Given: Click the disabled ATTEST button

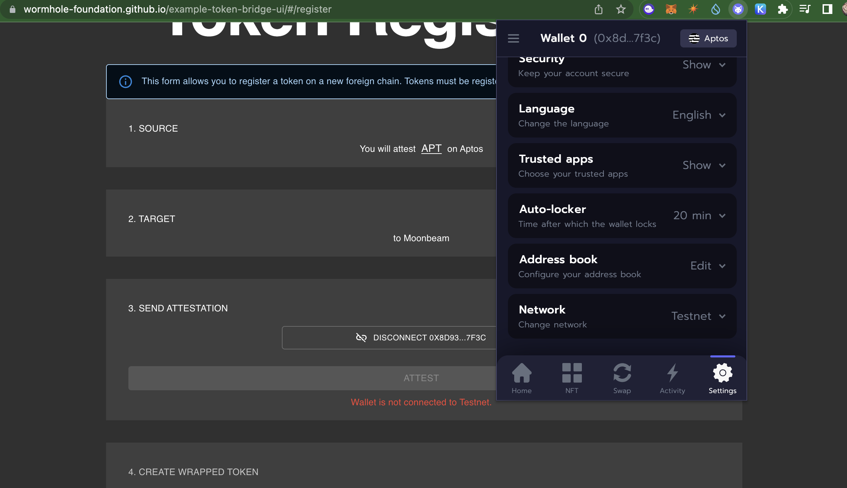Looking at the screenshot, I should [x=421, y=378].
